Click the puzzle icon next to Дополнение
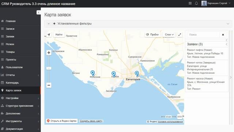234x132 pixels. (3, 113)
